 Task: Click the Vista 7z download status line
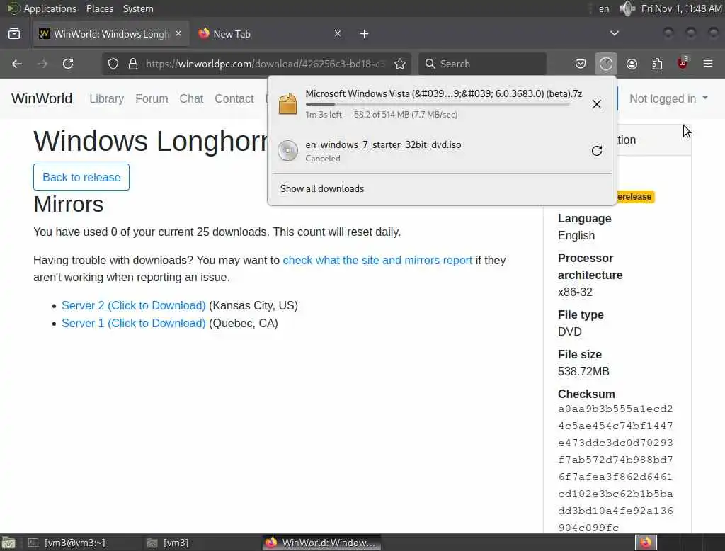[382, 115]
